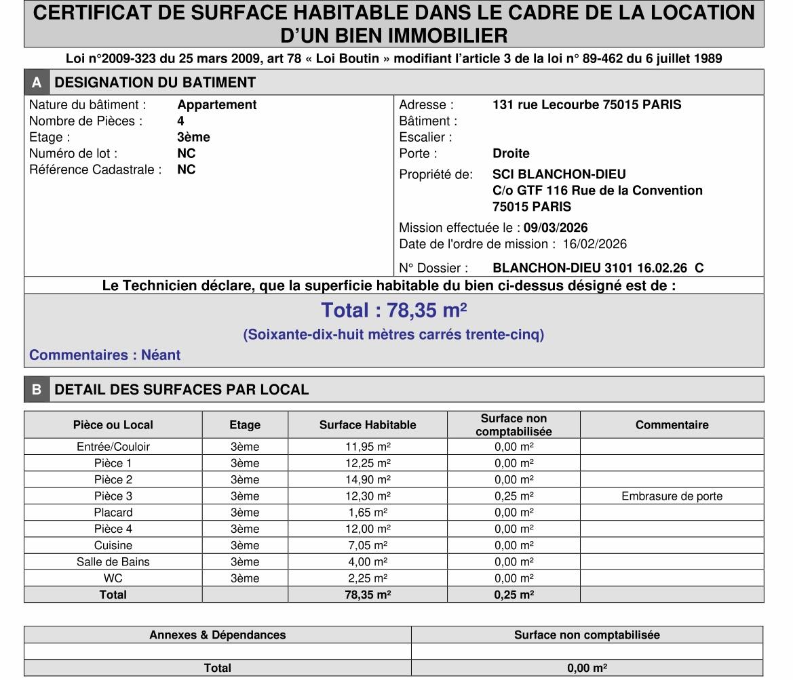The image size is (793, 680).
Task: Select the Cuisine row surface 7,05 m²
Action: pos(368,545)
